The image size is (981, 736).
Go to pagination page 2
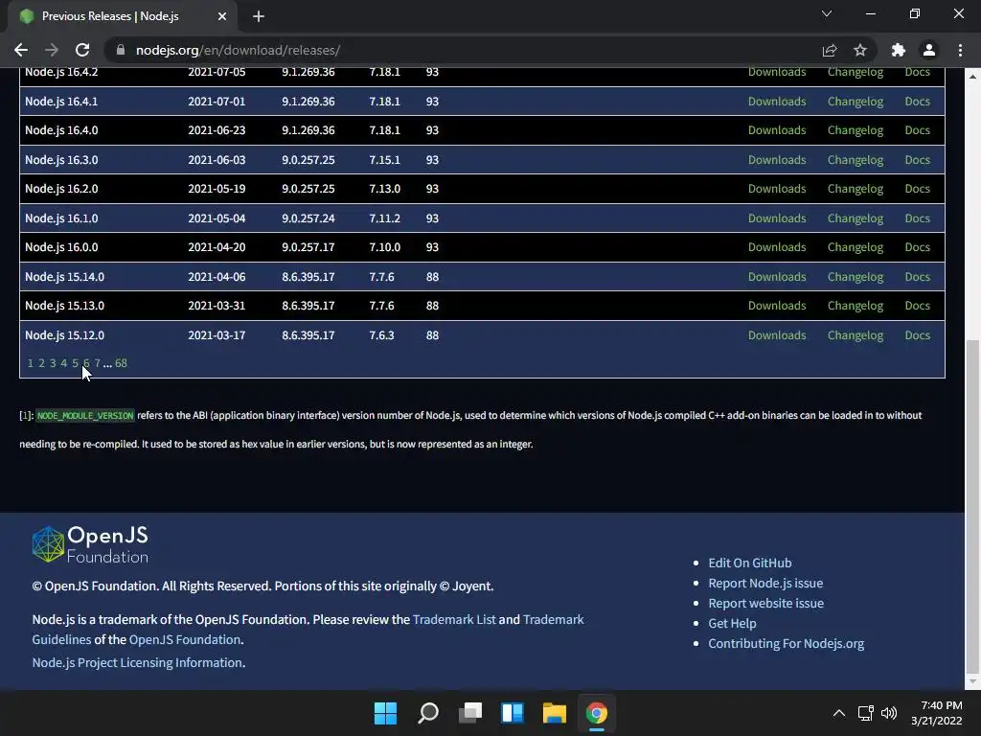coord(41,363)
